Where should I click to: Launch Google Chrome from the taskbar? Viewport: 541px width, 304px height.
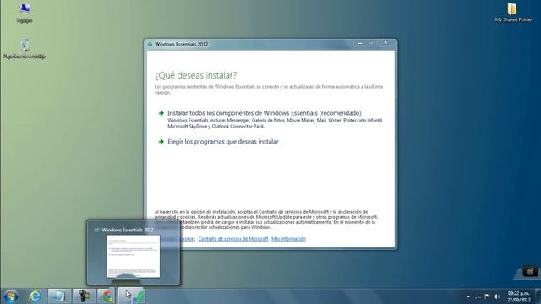(107, 296)
